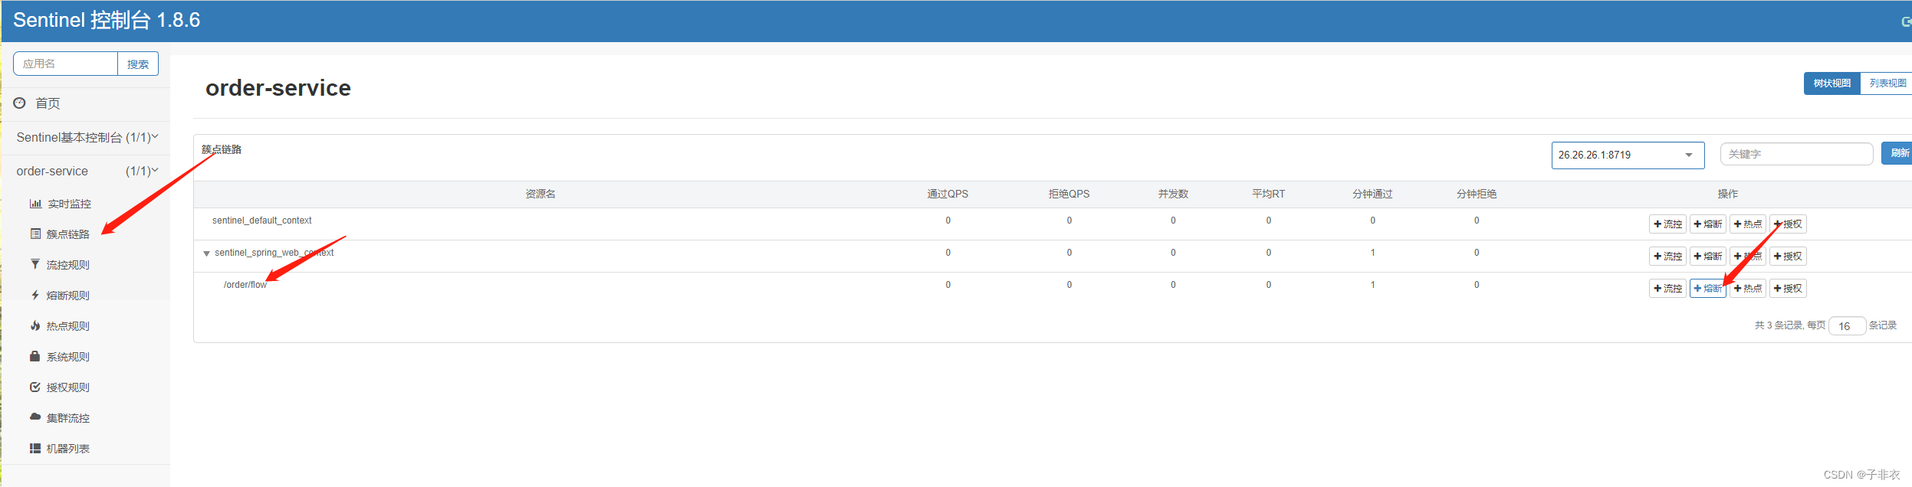
Task: Add 流控 rule for /order/flow
Action: [x=1667, y=289]
